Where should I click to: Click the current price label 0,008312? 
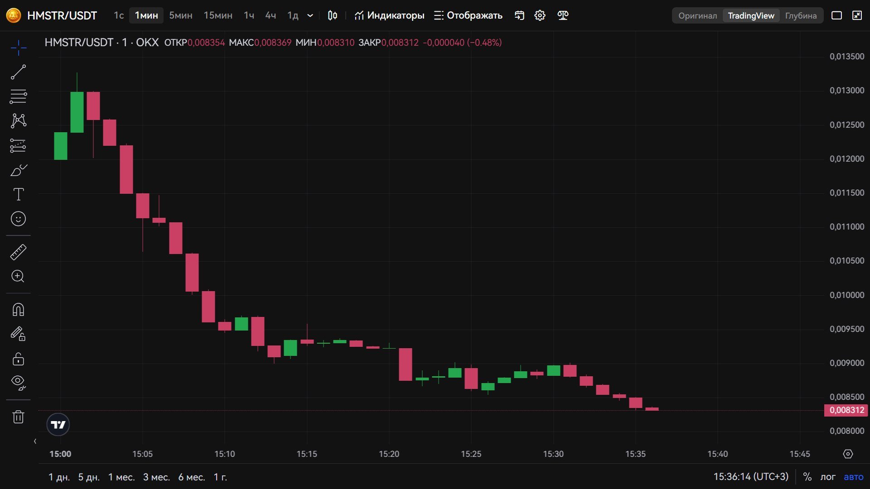pos(846,410)
